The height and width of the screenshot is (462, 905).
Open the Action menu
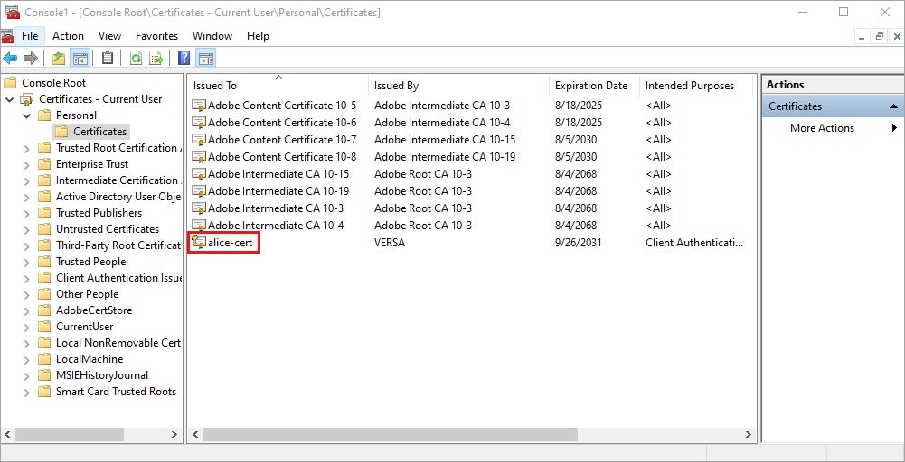coord(68,36)
